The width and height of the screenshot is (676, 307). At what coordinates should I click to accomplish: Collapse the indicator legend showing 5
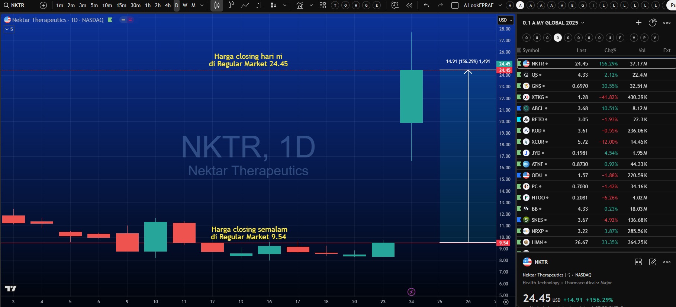click(x=9, y=29)
